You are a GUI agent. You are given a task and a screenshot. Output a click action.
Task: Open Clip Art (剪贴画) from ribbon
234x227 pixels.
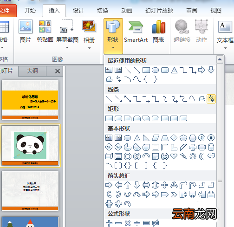(x=45, y=32)
